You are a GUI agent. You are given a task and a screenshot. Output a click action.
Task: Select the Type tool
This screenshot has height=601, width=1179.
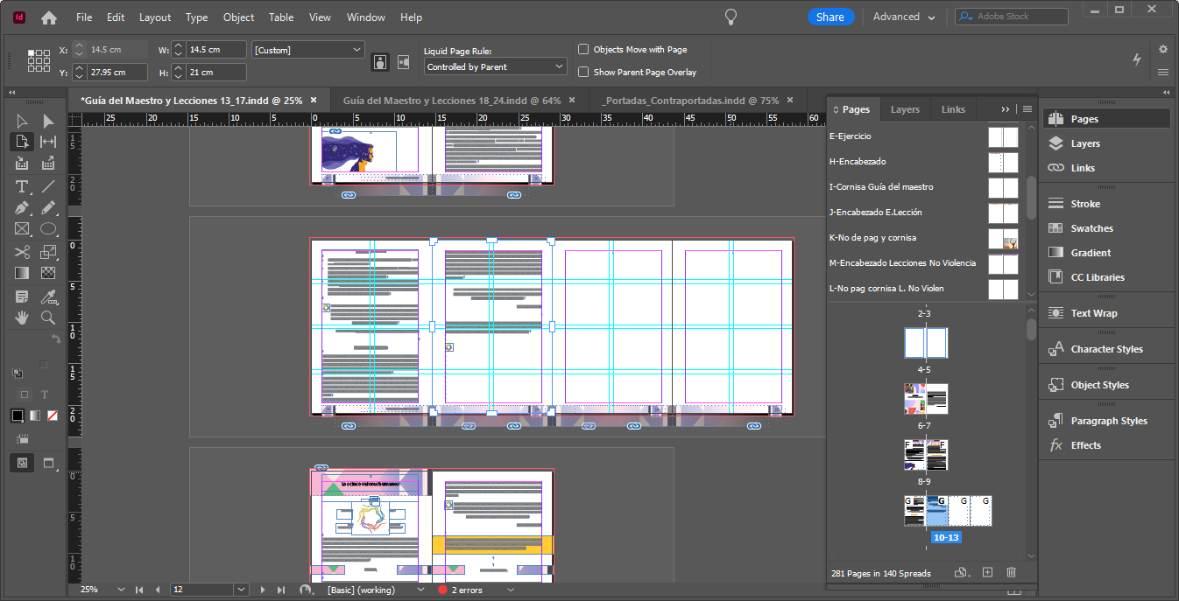[x=21, y=186]
